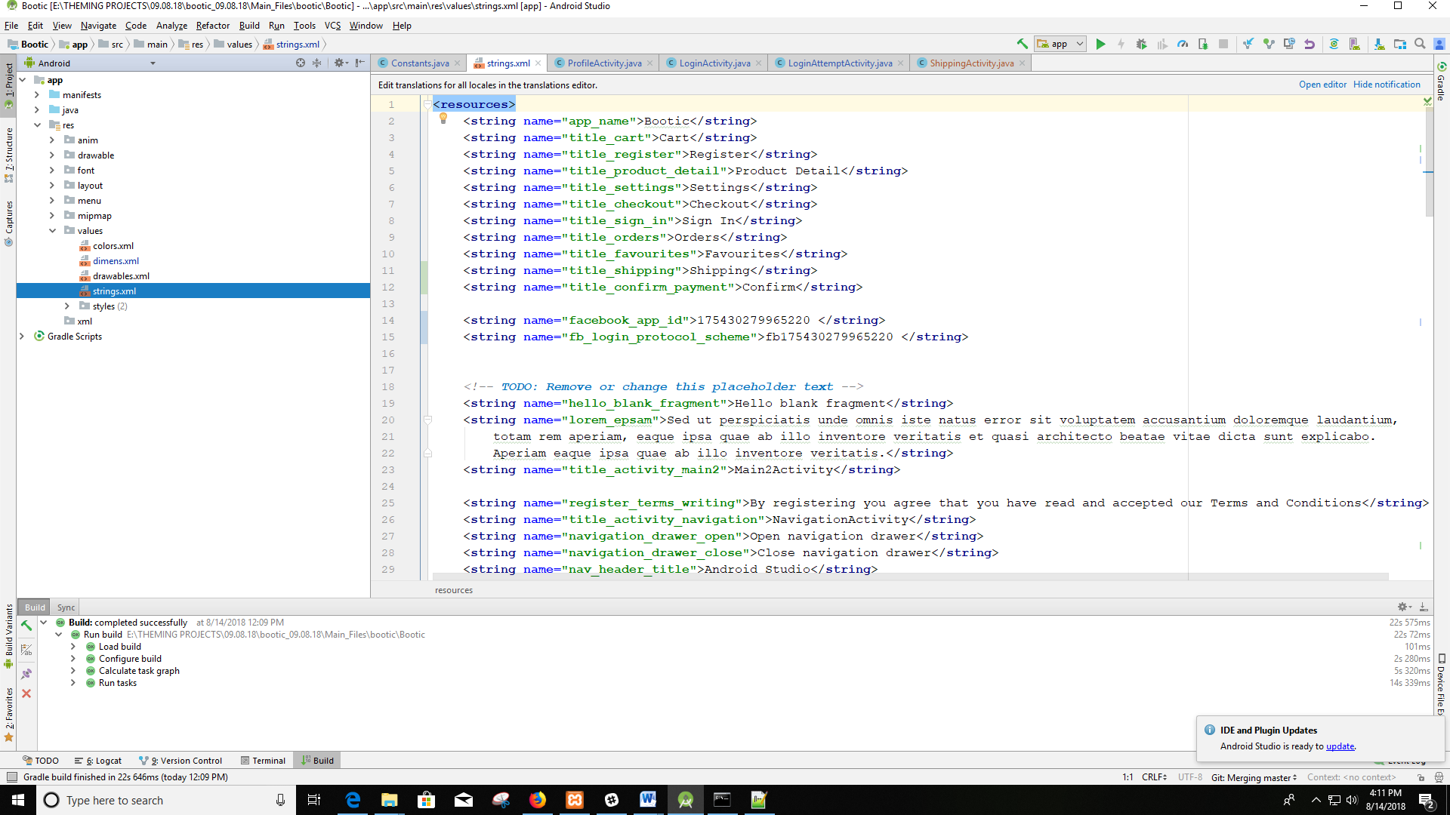The height and width of the screenshot is (815, 1450).
Task: Expand the styles (2) folder
Action: (67, 306)
